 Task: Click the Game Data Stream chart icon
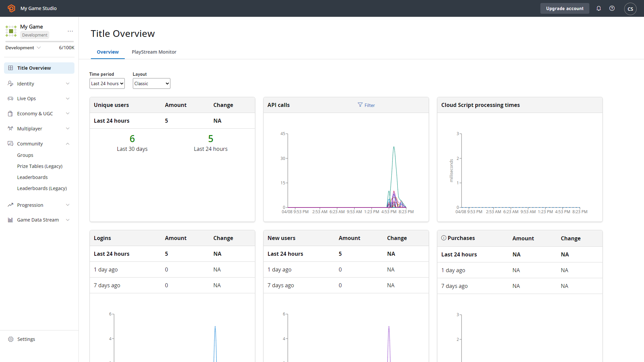(10, 220)
